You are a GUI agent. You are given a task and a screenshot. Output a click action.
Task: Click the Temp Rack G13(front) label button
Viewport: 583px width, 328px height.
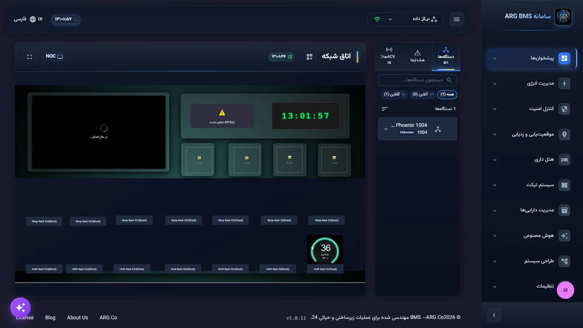(134, 220)
